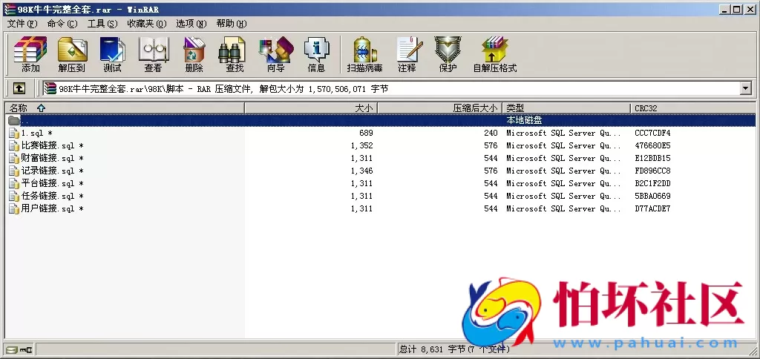Screen dimensions: 760x359
Task: Click CRC32 value FD896CC8
Action: tap(652, 171)
